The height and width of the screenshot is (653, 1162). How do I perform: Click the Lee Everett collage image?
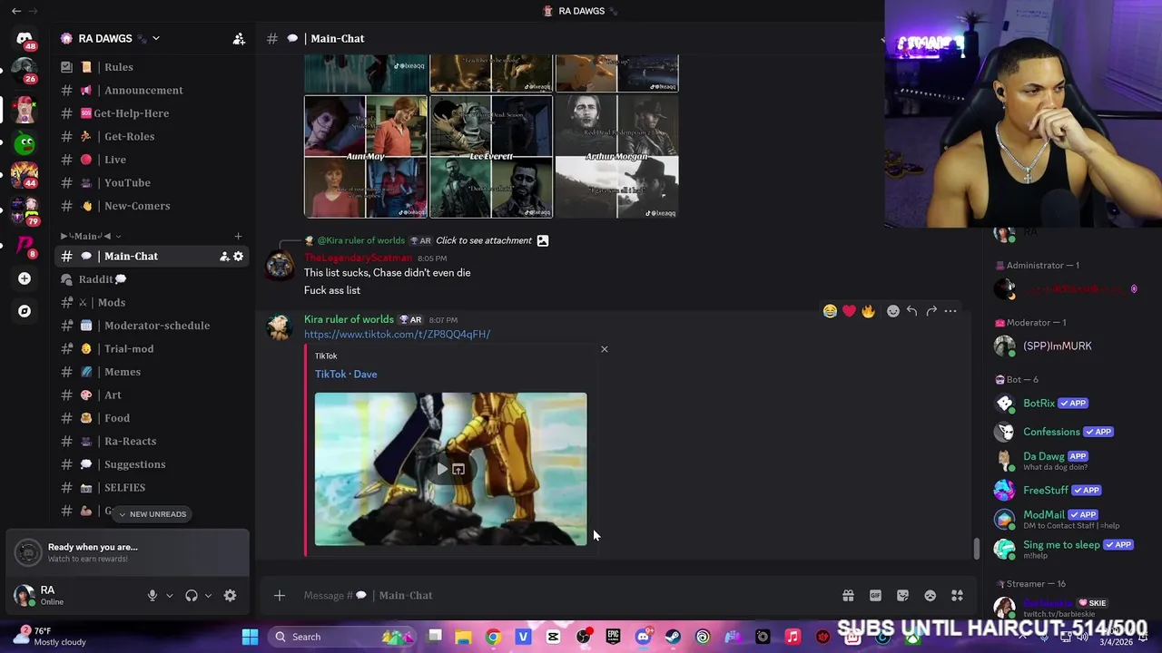click(x=491, y=157)
